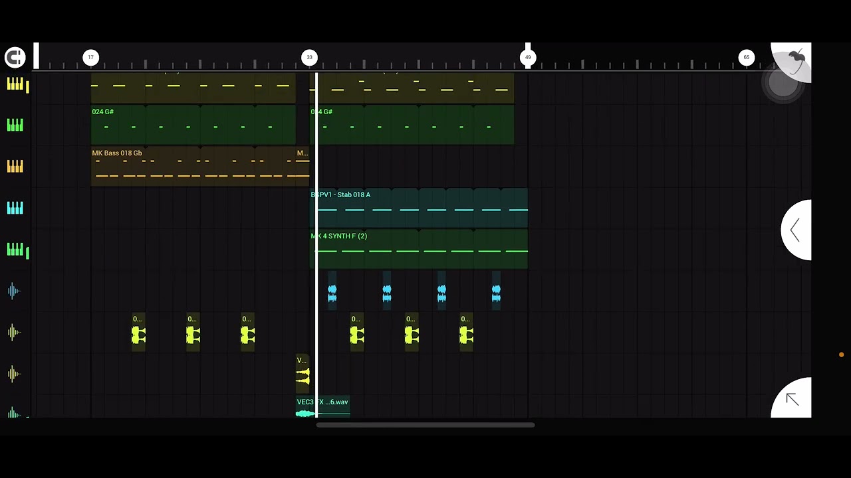Select the blue waveform audio track icon
The width and height of the screenshot is (851, 478).
(14, 291)
